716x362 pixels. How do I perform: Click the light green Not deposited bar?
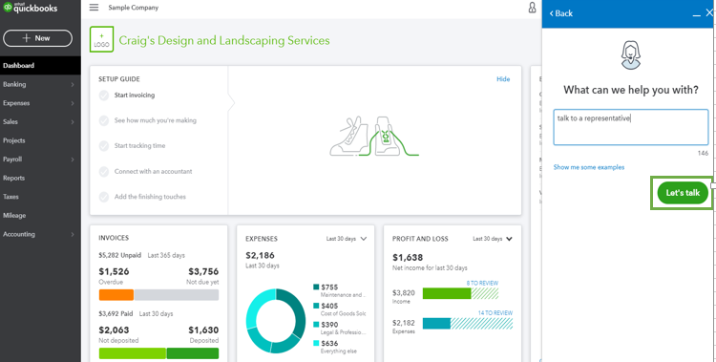point(133,353)
